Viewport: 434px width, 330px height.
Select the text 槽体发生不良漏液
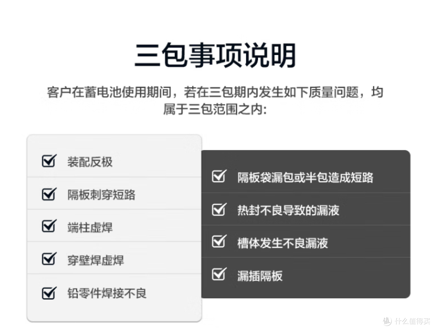283,243
